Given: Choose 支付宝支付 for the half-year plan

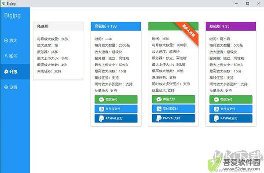Looking at the screenshot, I should 173,108.
